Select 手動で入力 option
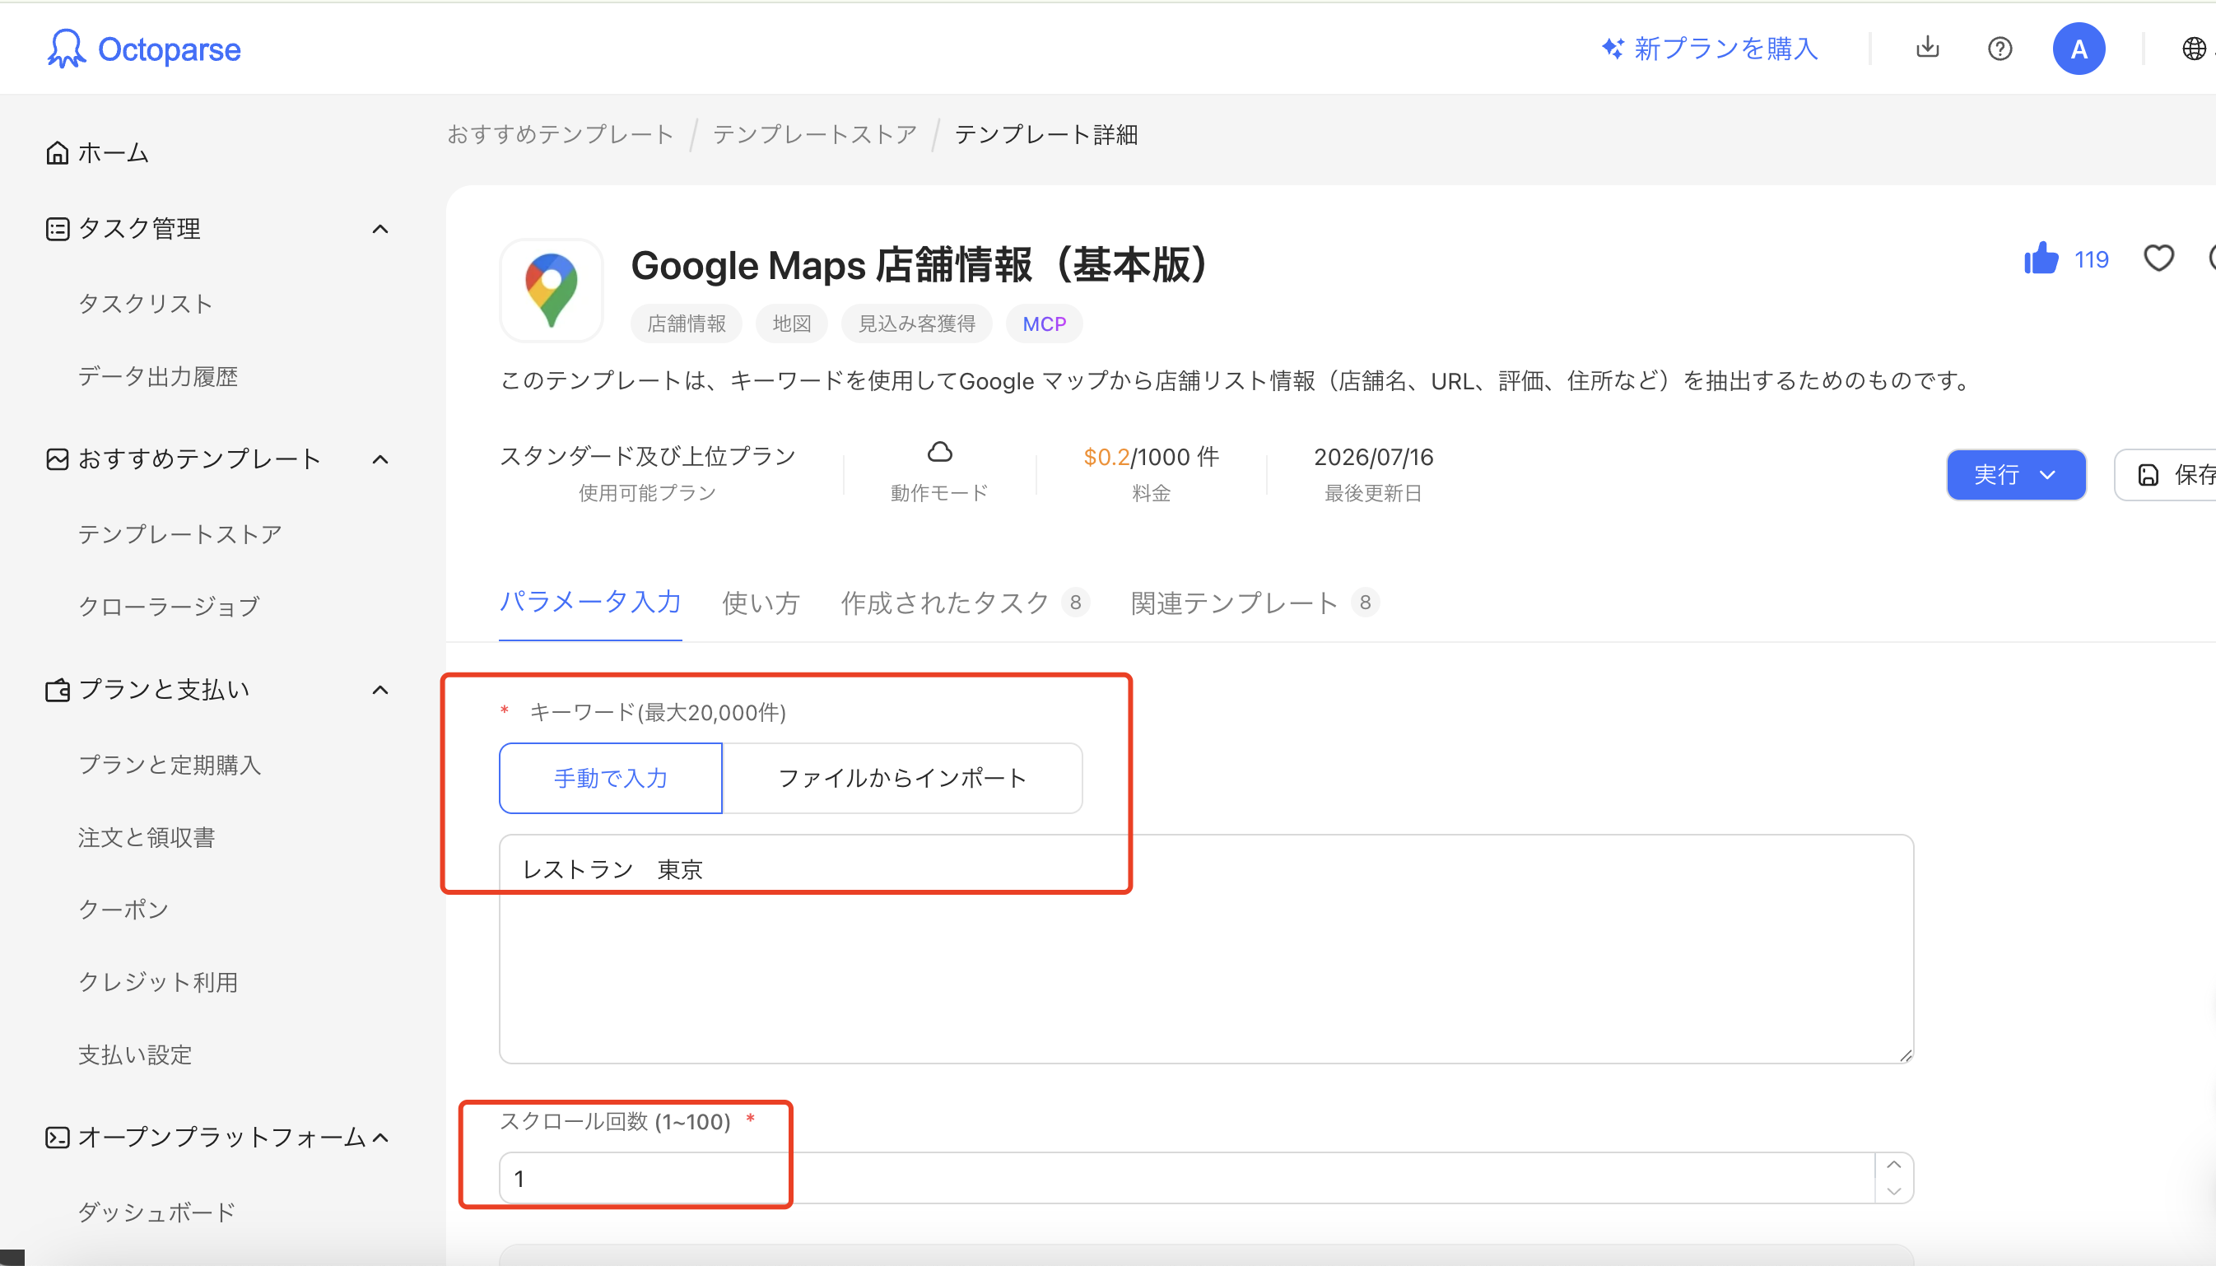 [x=610, y=778]
